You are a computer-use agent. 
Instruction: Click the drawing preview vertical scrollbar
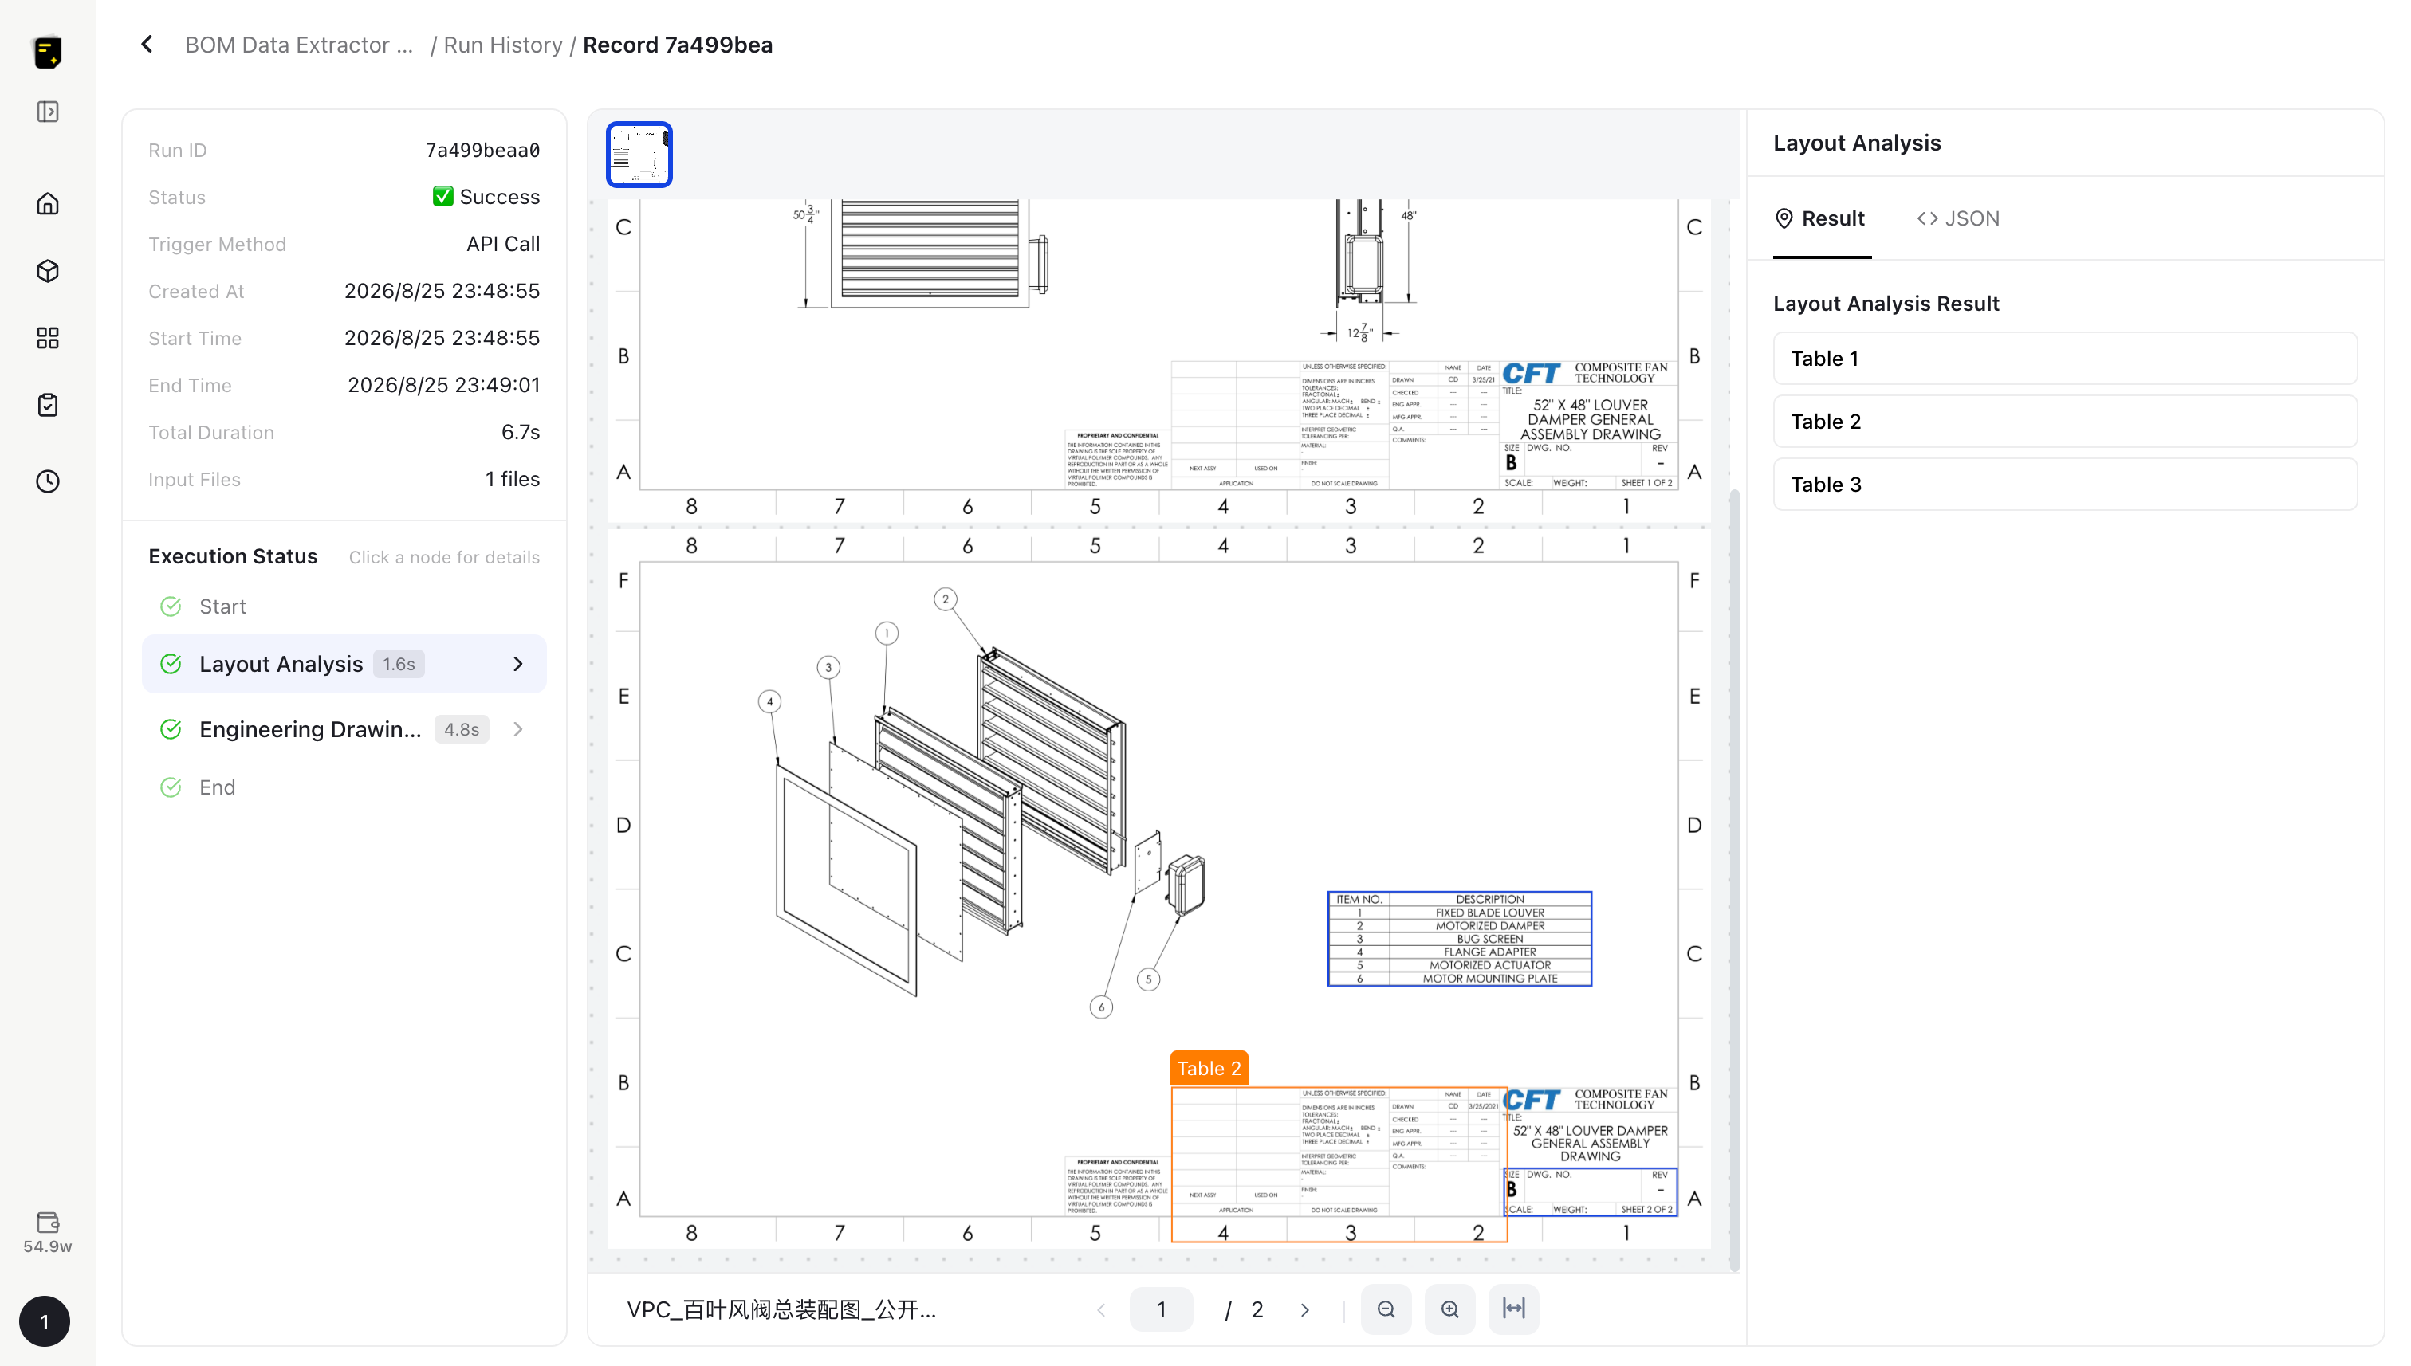coord(1734,878)
